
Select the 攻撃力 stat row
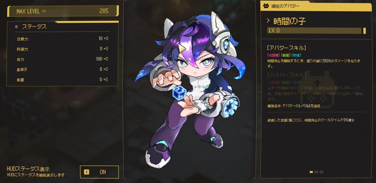(62, 39)
